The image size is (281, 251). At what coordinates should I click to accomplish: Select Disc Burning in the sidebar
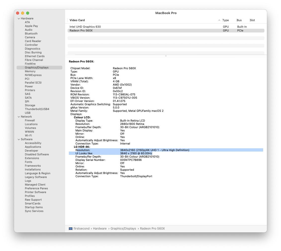click(33, 52)
